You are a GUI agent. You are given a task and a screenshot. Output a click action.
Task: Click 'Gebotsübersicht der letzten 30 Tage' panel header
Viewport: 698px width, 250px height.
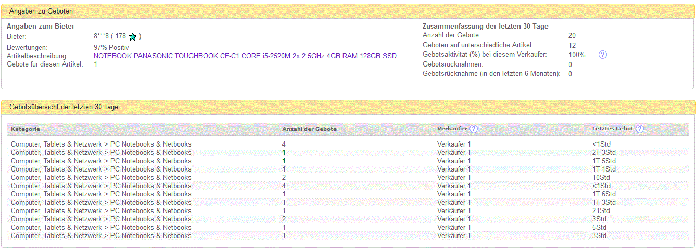coord(64,107)
